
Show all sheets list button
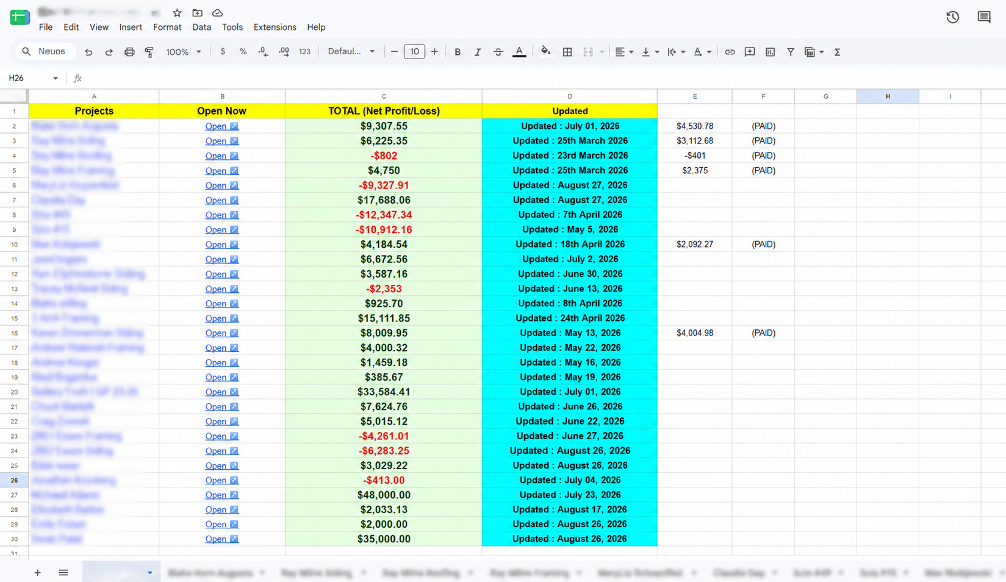63,572
